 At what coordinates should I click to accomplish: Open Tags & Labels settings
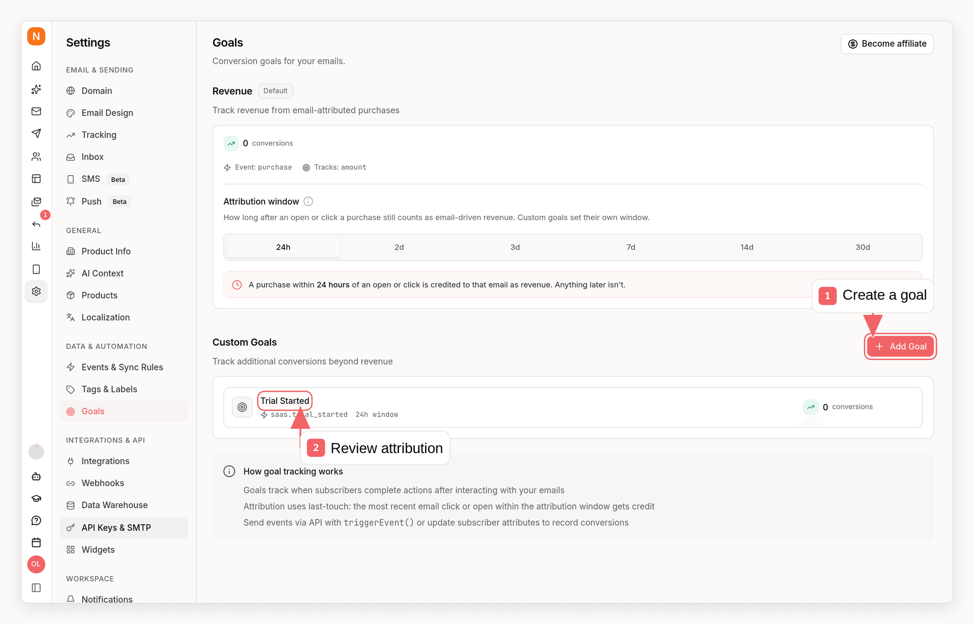(124, 389)
